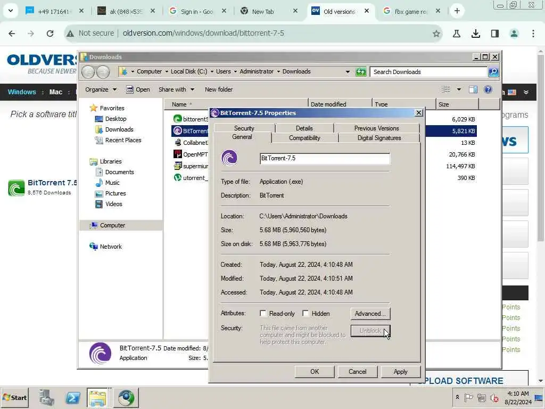Click the BitTorrent icon in Properties dialog
This screenshot has width=545, height=409.
[x=229, y=158]
